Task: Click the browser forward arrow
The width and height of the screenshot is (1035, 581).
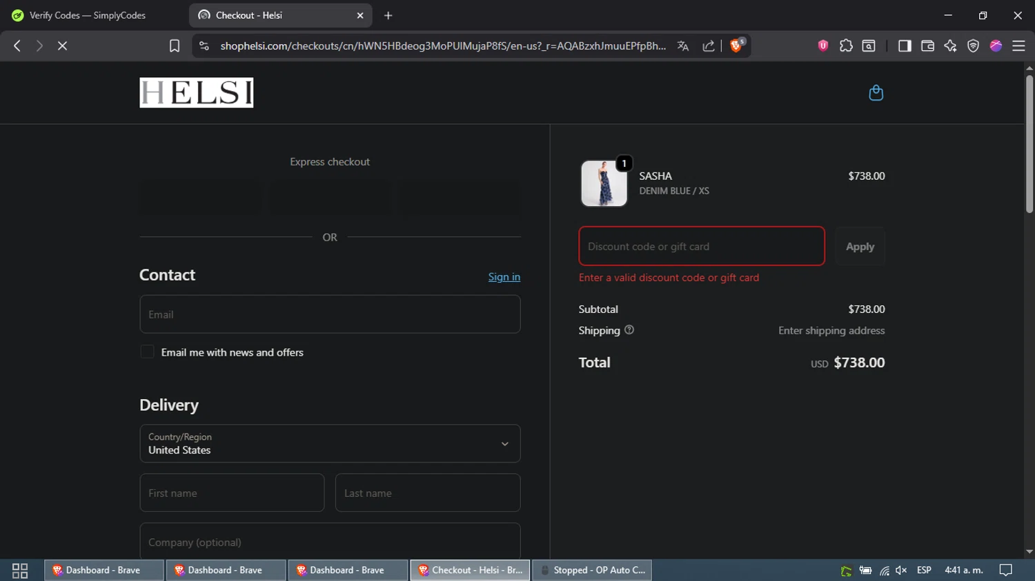Action: pos(39,45)
